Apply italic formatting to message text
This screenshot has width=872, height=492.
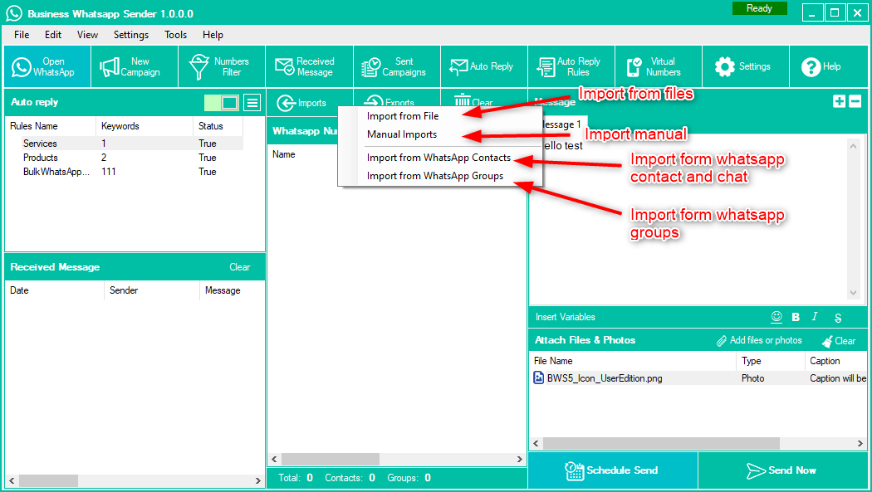815,317
